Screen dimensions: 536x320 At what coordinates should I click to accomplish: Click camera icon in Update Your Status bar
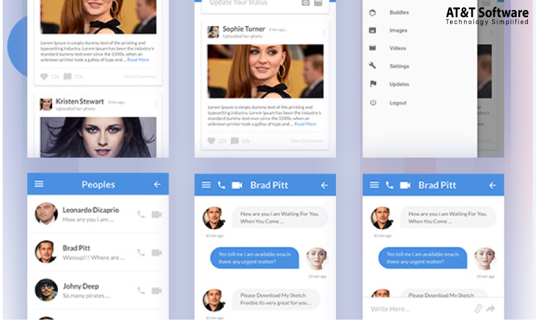click(305, 3)
